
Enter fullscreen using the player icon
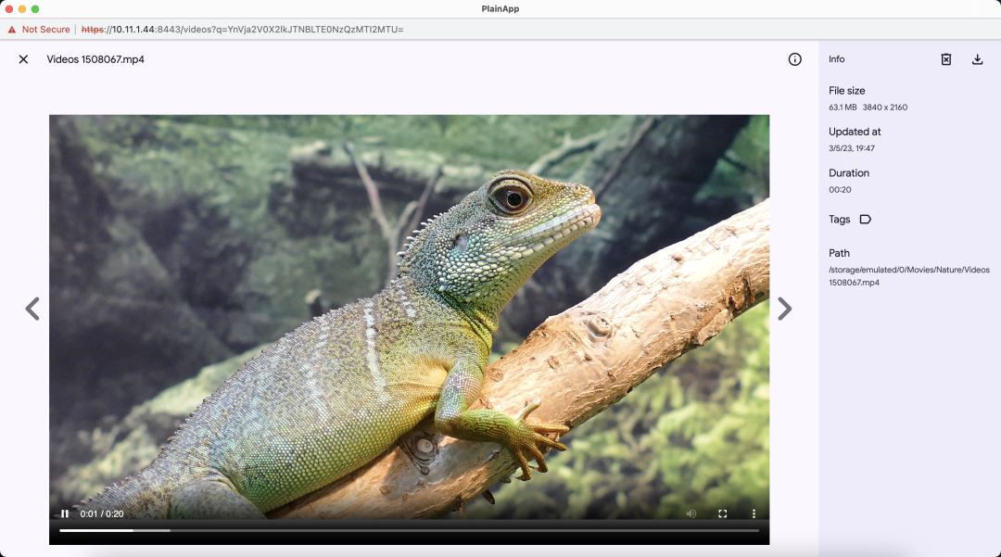click(722, 513)
